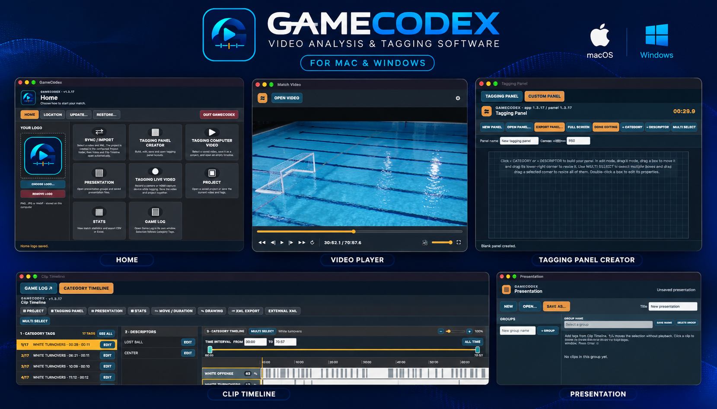Screen dimensions: 717x409
Task: Click the GameCodex logo in Home header
Action: coord(29,98)
